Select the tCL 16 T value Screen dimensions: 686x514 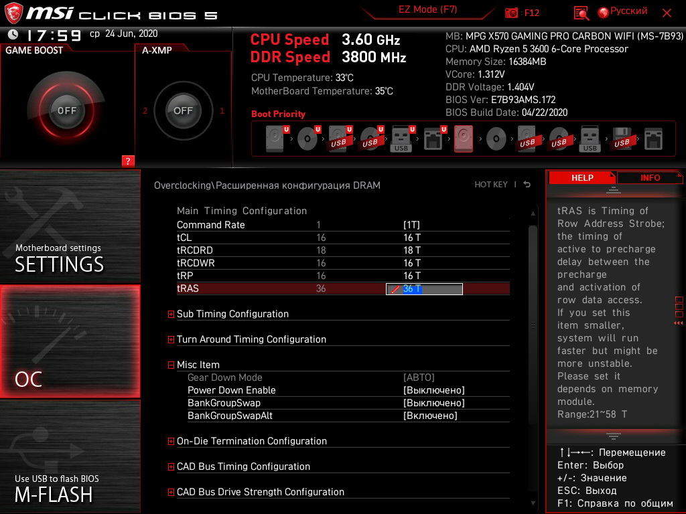(412, 238)
